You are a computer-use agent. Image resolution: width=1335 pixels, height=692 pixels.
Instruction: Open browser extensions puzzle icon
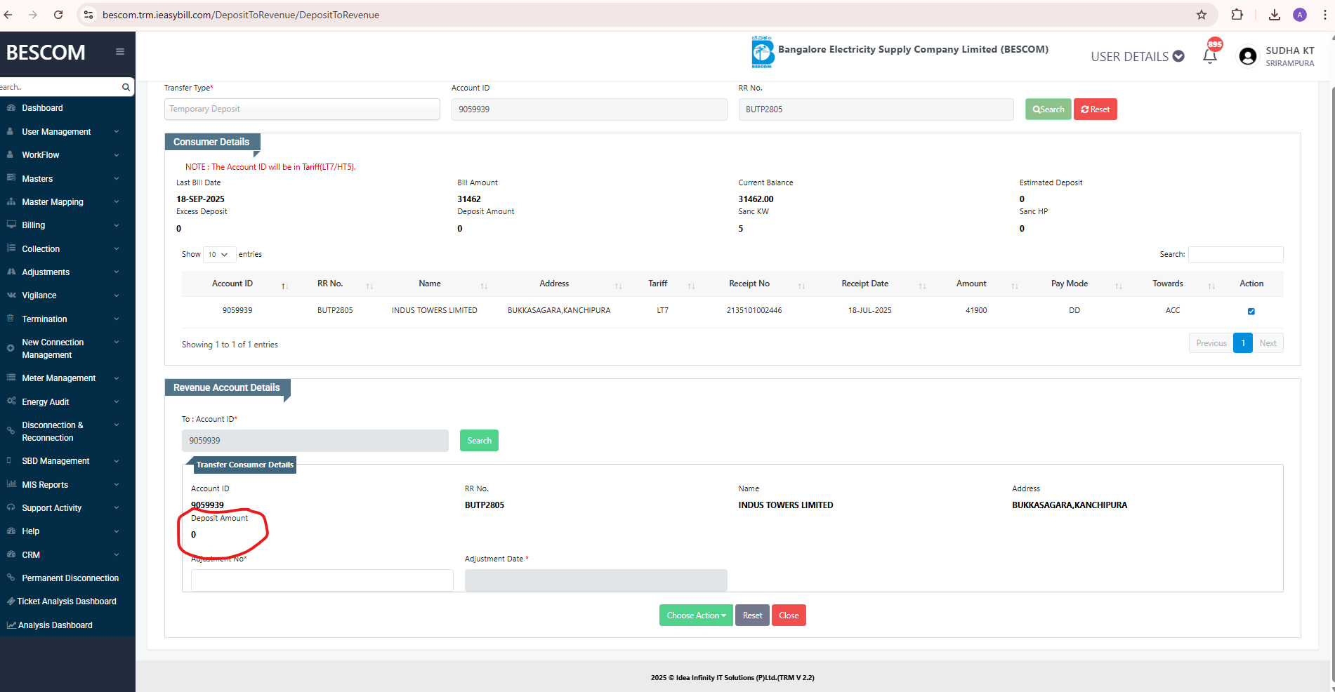point(1237,15)
